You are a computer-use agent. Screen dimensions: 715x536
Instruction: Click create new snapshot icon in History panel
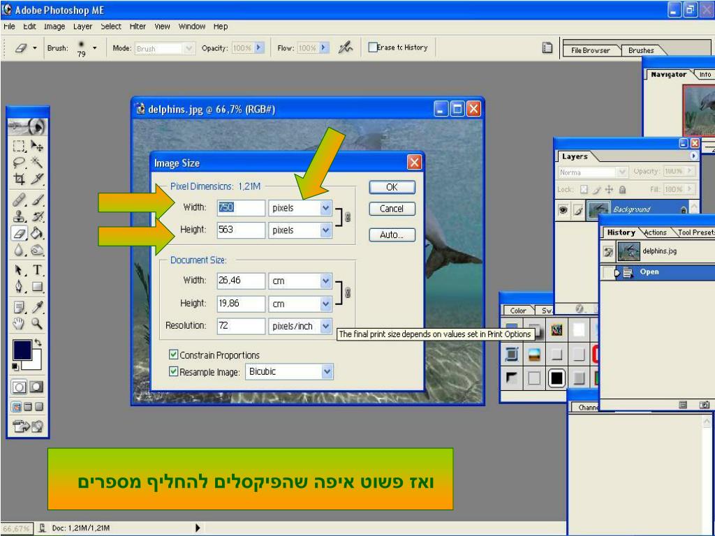click(x=704, y=405)
